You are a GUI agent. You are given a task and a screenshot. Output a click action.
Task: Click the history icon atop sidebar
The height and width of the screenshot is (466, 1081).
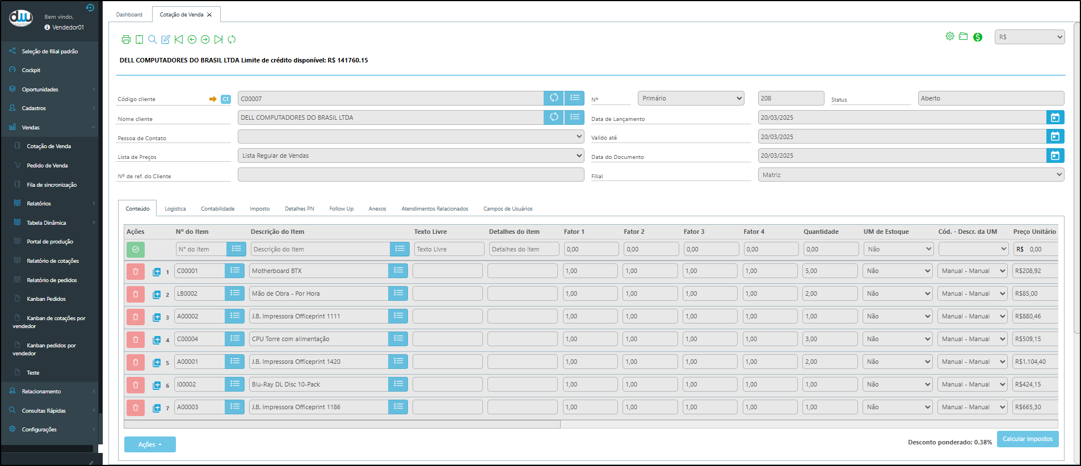pos(90,7)
